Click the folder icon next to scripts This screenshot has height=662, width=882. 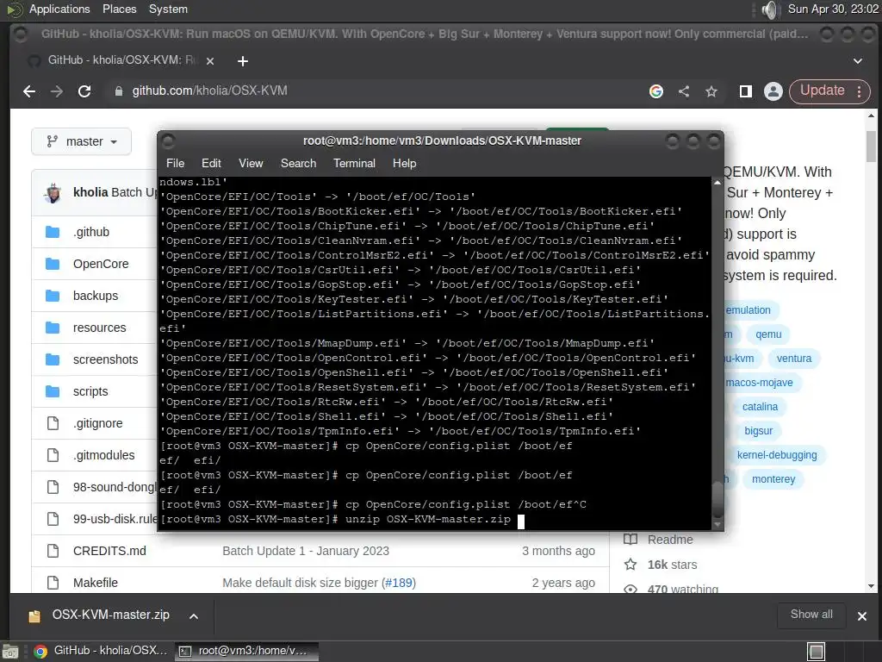53,391
